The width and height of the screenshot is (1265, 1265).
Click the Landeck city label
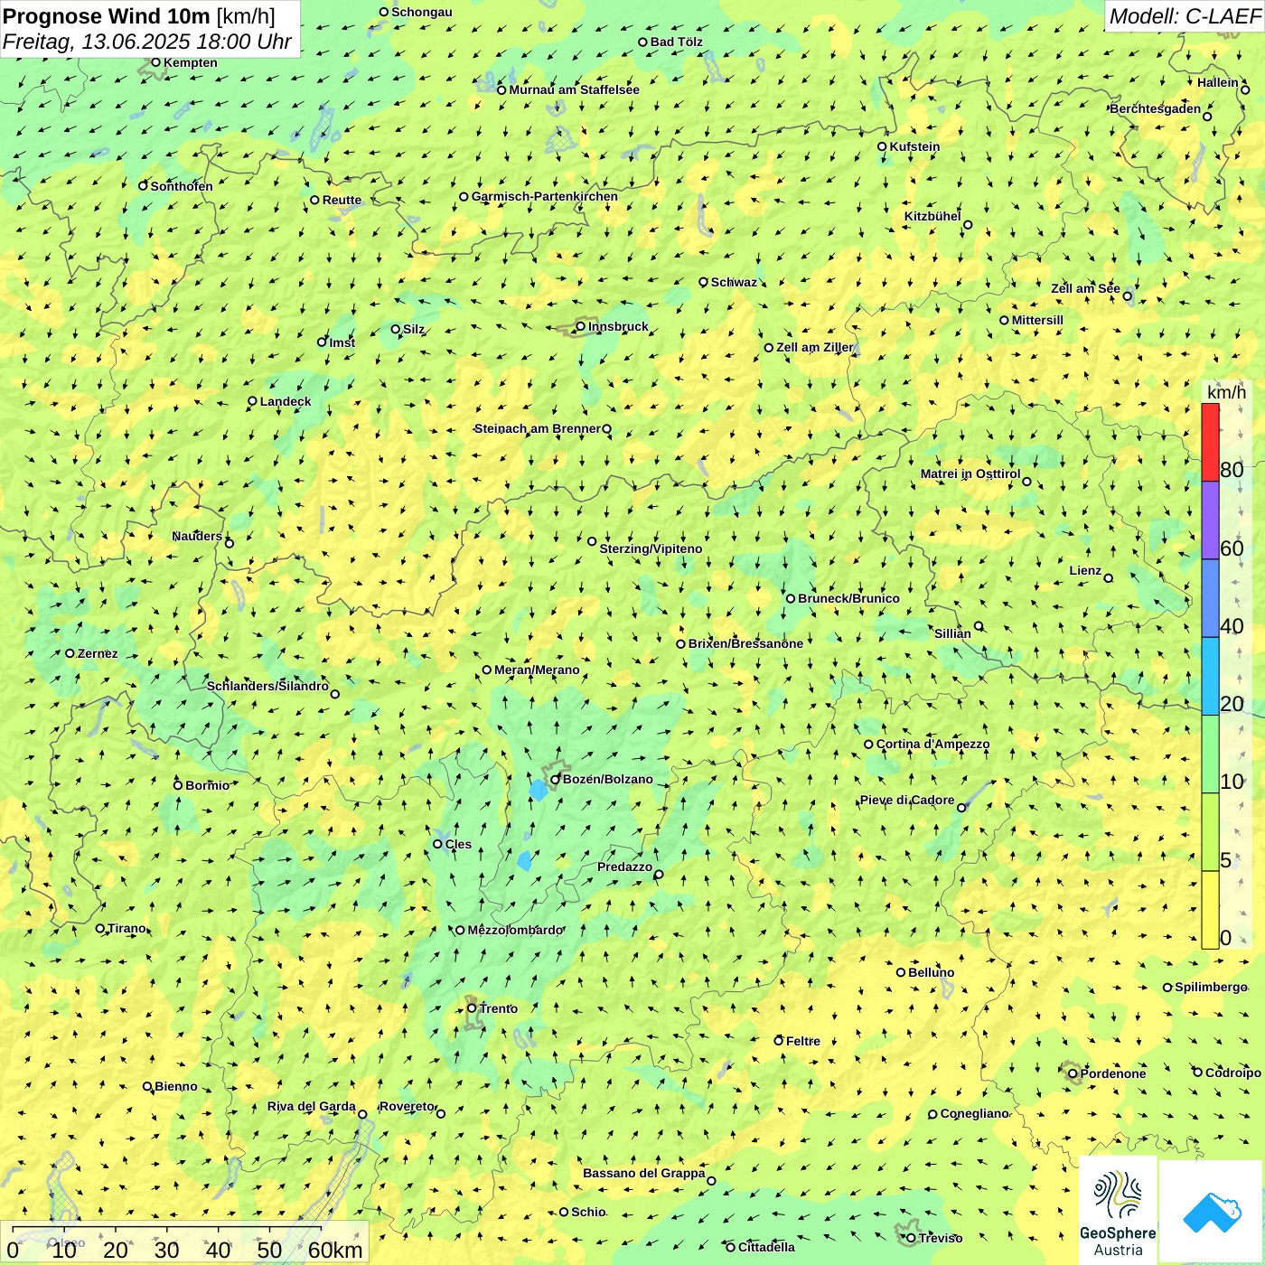[285, 401]
